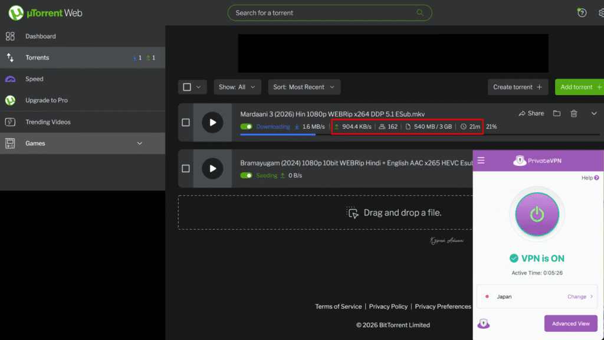Click the Mardaani 3 download speed arrow icon
This screenshot has width=604, height=340.
(297, 126)
